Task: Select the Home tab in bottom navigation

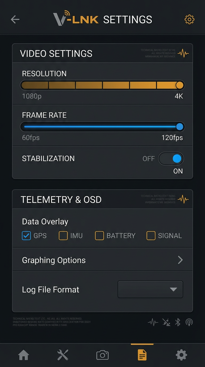Action: coord(23,355)
